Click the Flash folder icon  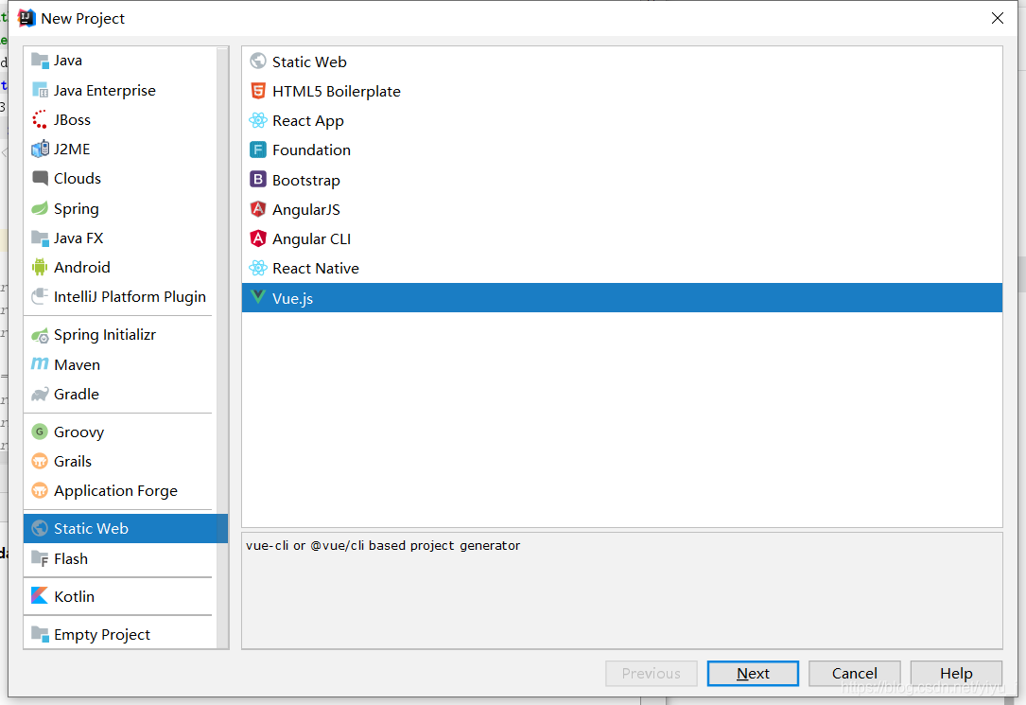tap(40, 559)
